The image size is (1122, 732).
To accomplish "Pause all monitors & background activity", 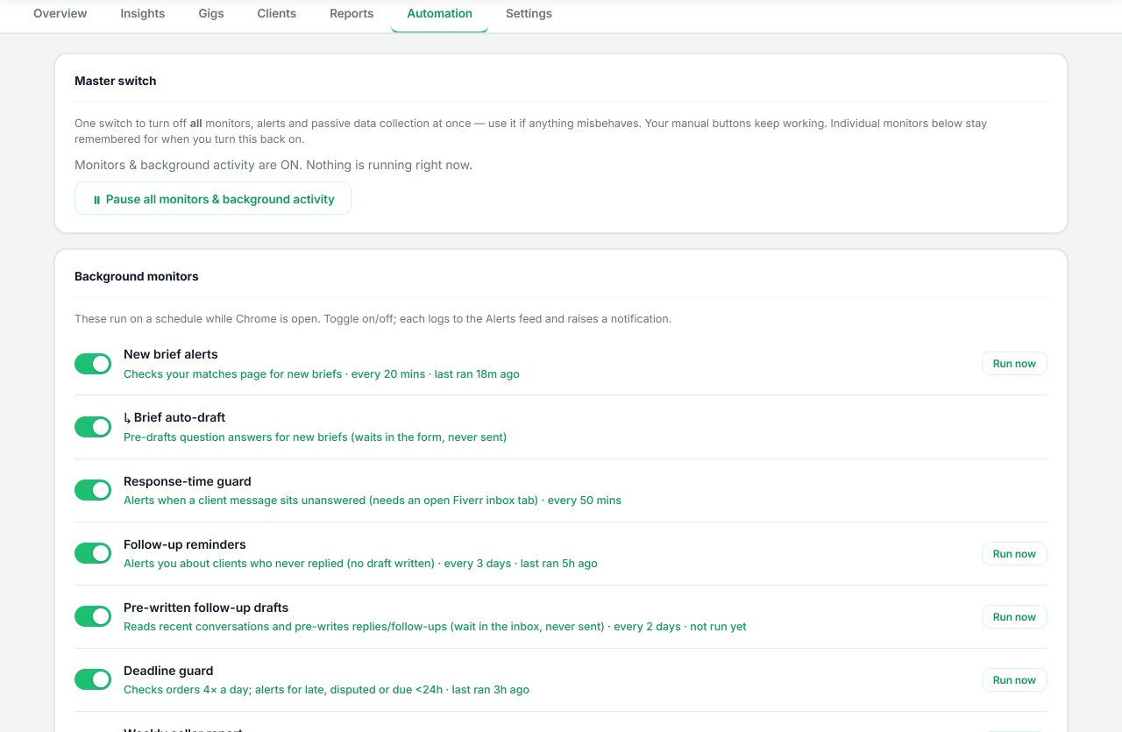I will click(213, 199).
